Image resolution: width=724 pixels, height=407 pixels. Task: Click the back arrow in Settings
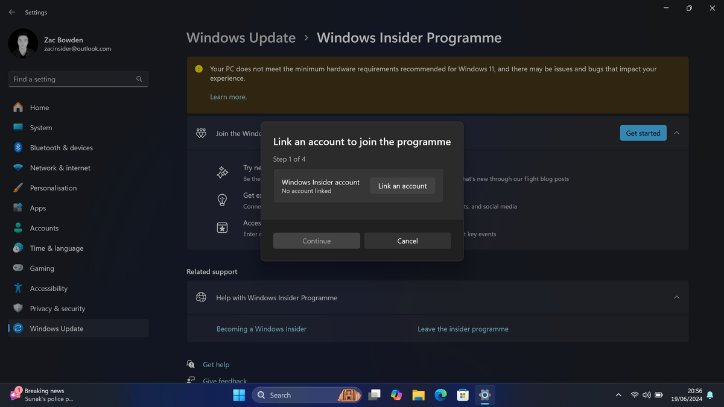[x=12, y=12]
